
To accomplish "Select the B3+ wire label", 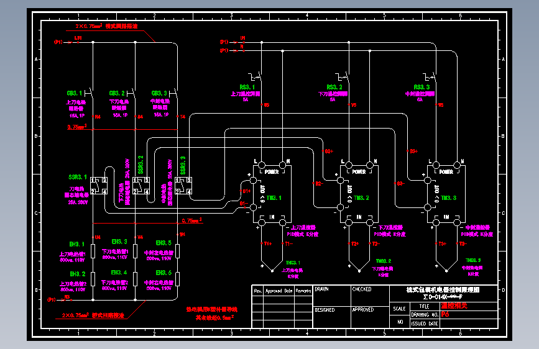I will click(x=413, y=151).
